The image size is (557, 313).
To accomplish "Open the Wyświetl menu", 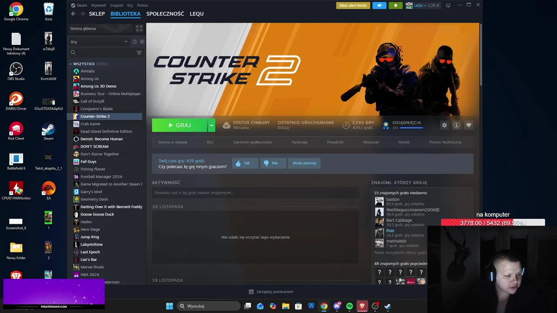I will click(99, 5).
